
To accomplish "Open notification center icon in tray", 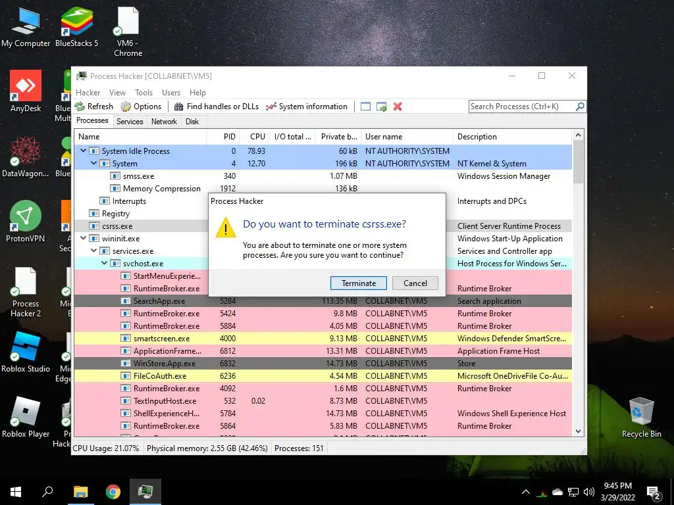I will 654,493.
